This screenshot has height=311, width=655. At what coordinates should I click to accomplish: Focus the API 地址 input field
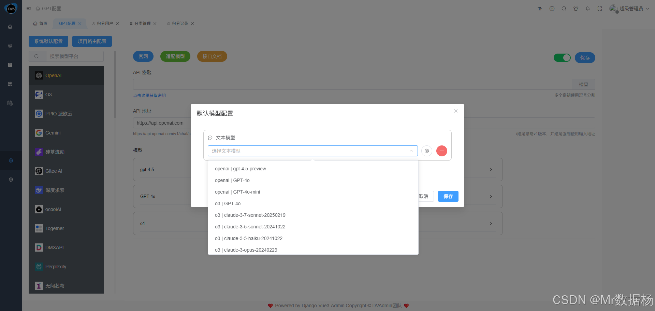point(364,123)
